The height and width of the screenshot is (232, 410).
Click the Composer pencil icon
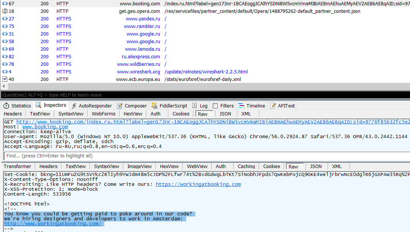pyautogui.click(x=120, y=106)
